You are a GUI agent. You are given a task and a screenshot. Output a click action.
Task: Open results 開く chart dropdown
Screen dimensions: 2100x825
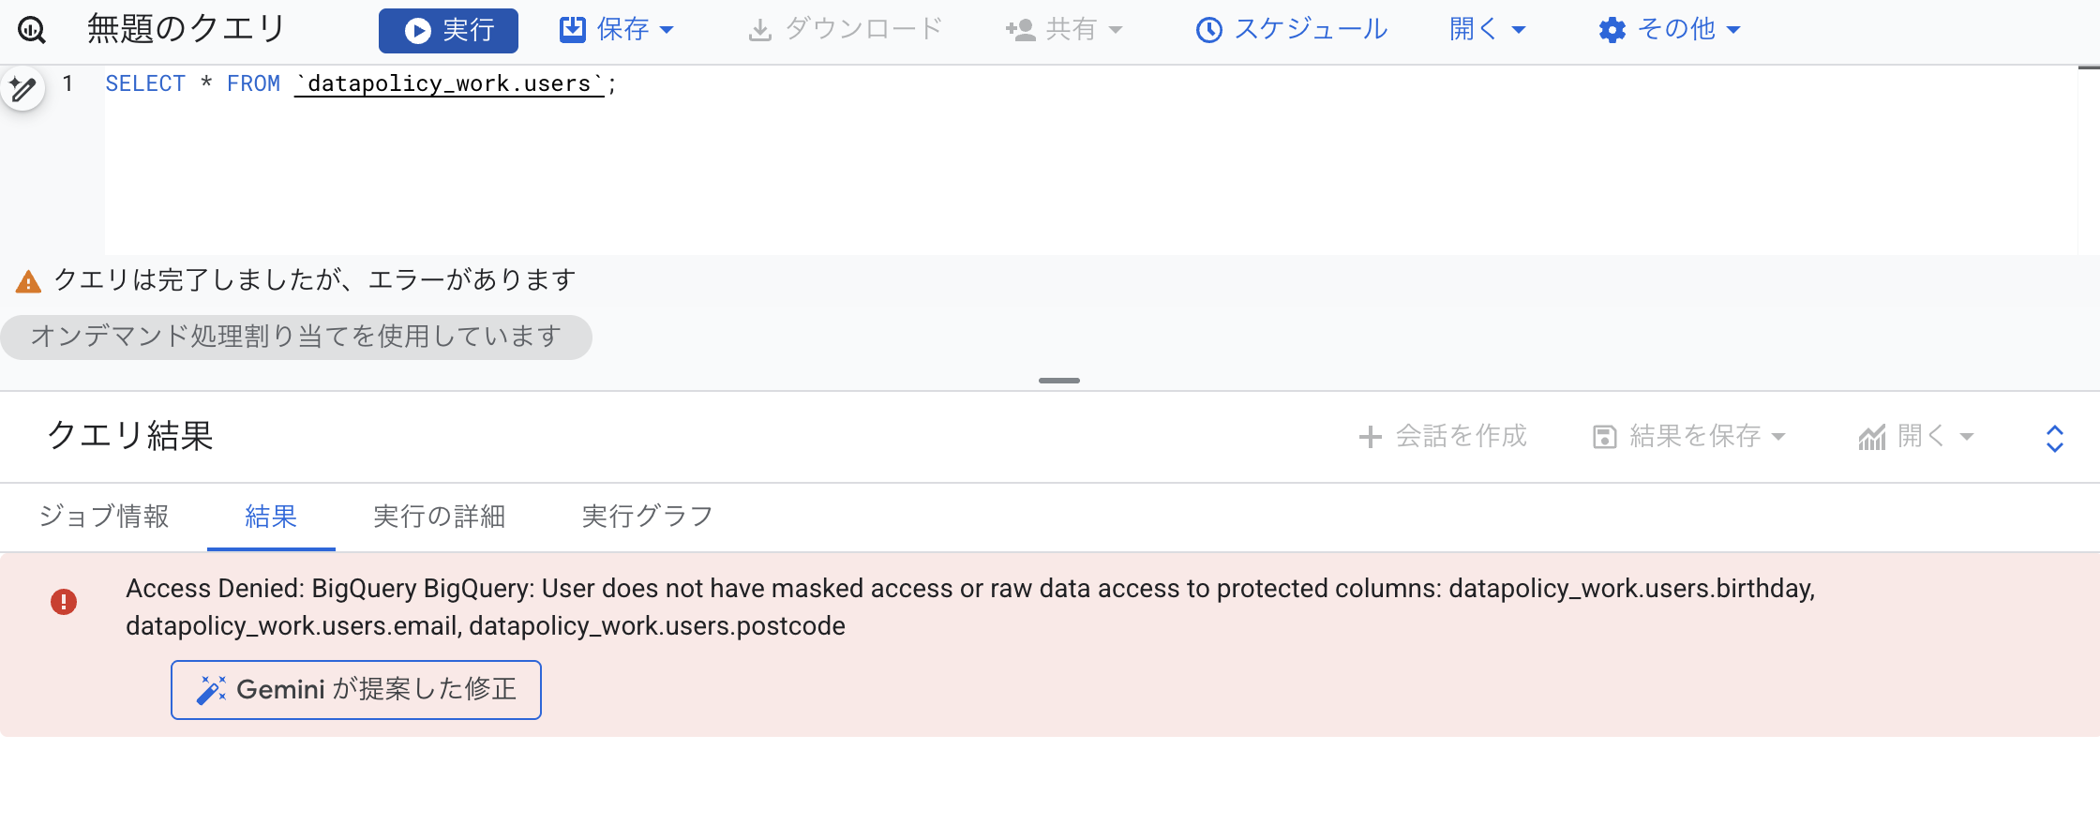1916,436
